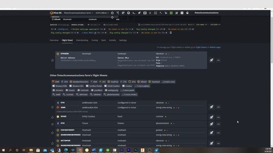Apply the ETHASH Nicehash flight sheet rocket
This screenshot has height=153, width=273.
pyautogui.click(x=212, y=60)
